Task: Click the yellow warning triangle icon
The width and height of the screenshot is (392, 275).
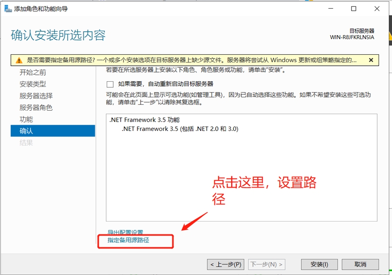Action: click(18, 60)
